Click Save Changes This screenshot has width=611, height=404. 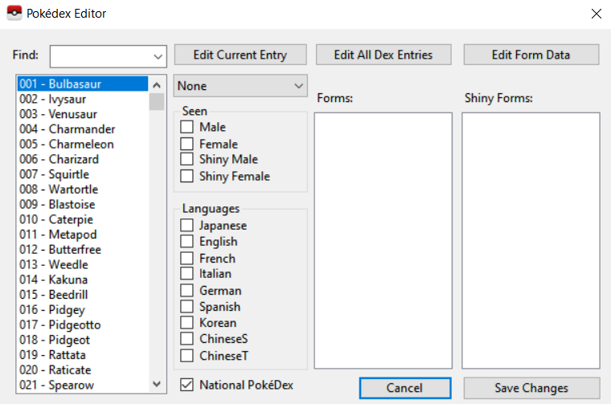coord(531,388)
